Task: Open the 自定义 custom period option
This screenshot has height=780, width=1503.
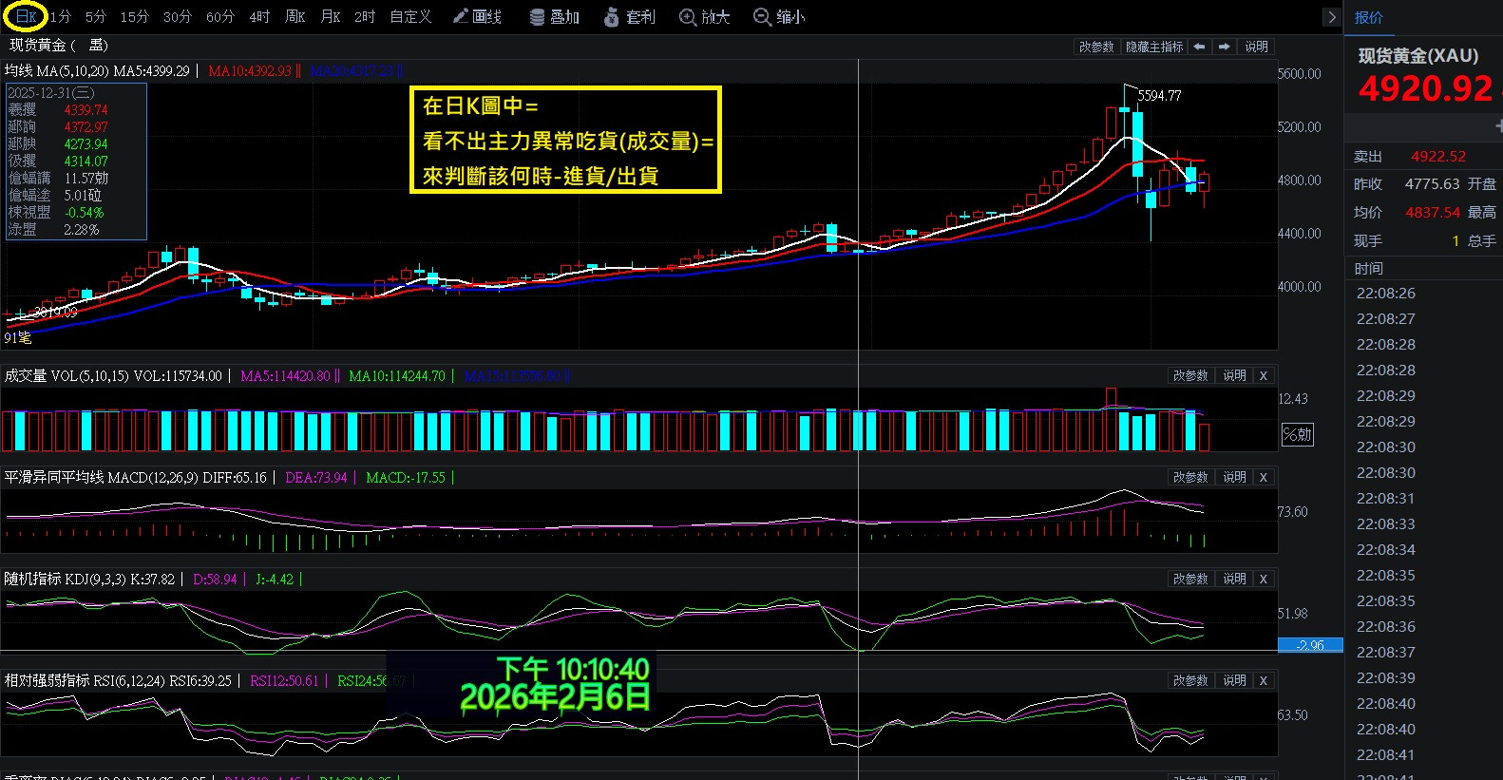Action: pyautogui.click(x=410, y=16)
